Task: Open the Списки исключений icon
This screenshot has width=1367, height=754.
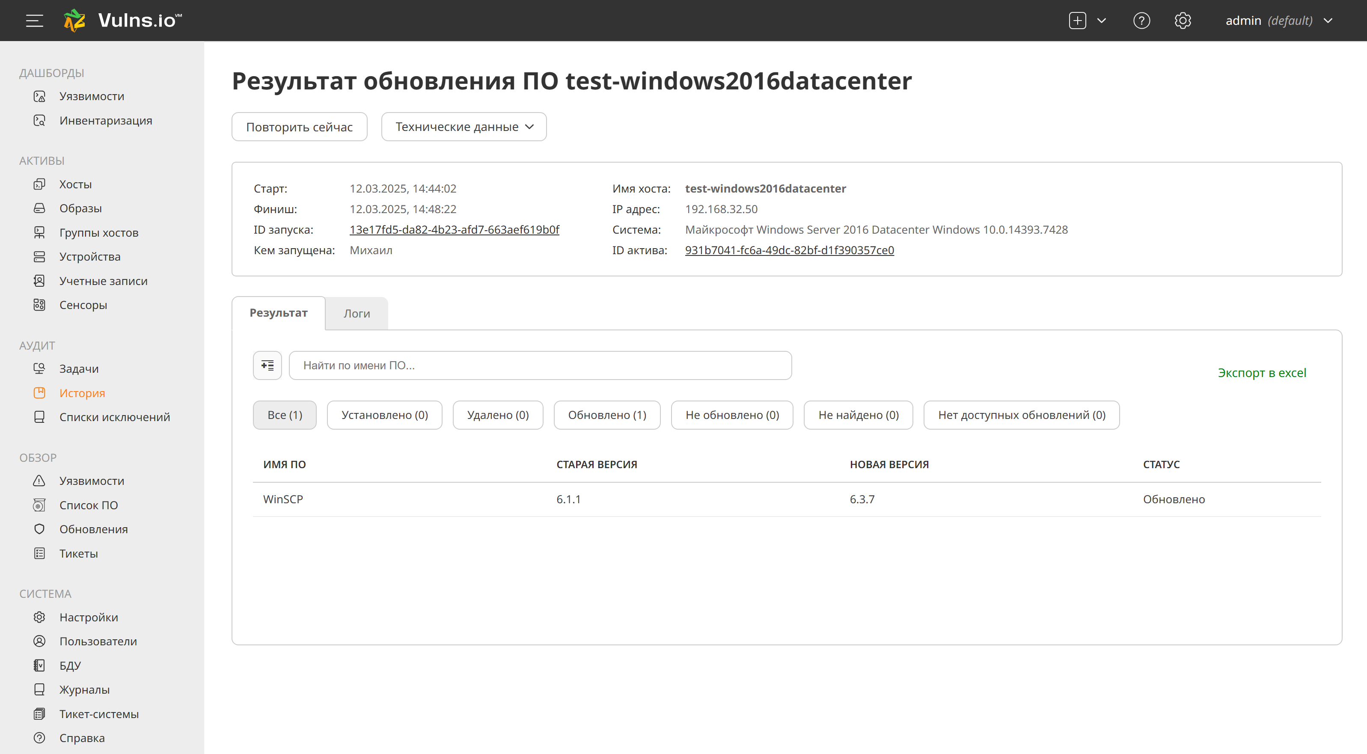Action: pos(39,417)
